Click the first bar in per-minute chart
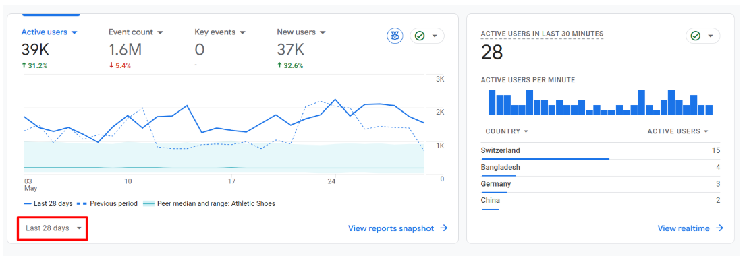The height and width of the screenshot is (256, 749). [x=491, y=102]
